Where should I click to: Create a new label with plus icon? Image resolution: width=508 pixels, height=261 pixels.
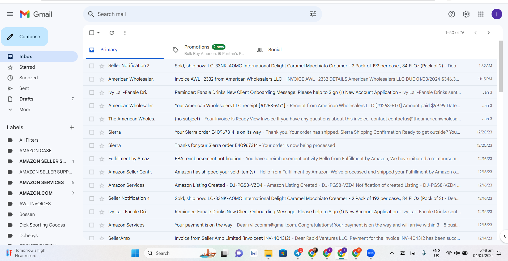[x=72, y=127]
